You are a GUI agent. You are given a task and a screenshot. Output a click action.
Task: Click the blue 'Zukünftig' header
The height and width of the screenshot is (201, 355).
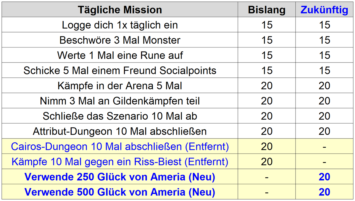[324, 10]
